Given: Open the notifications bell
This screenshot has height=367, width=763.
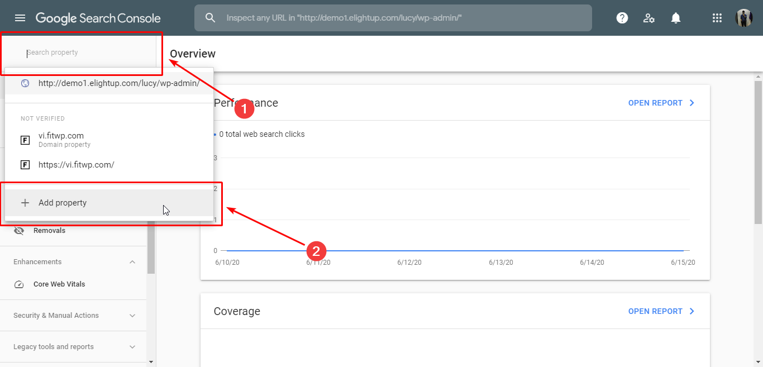Looking at the screenshot, I should (x=676, y=18).
